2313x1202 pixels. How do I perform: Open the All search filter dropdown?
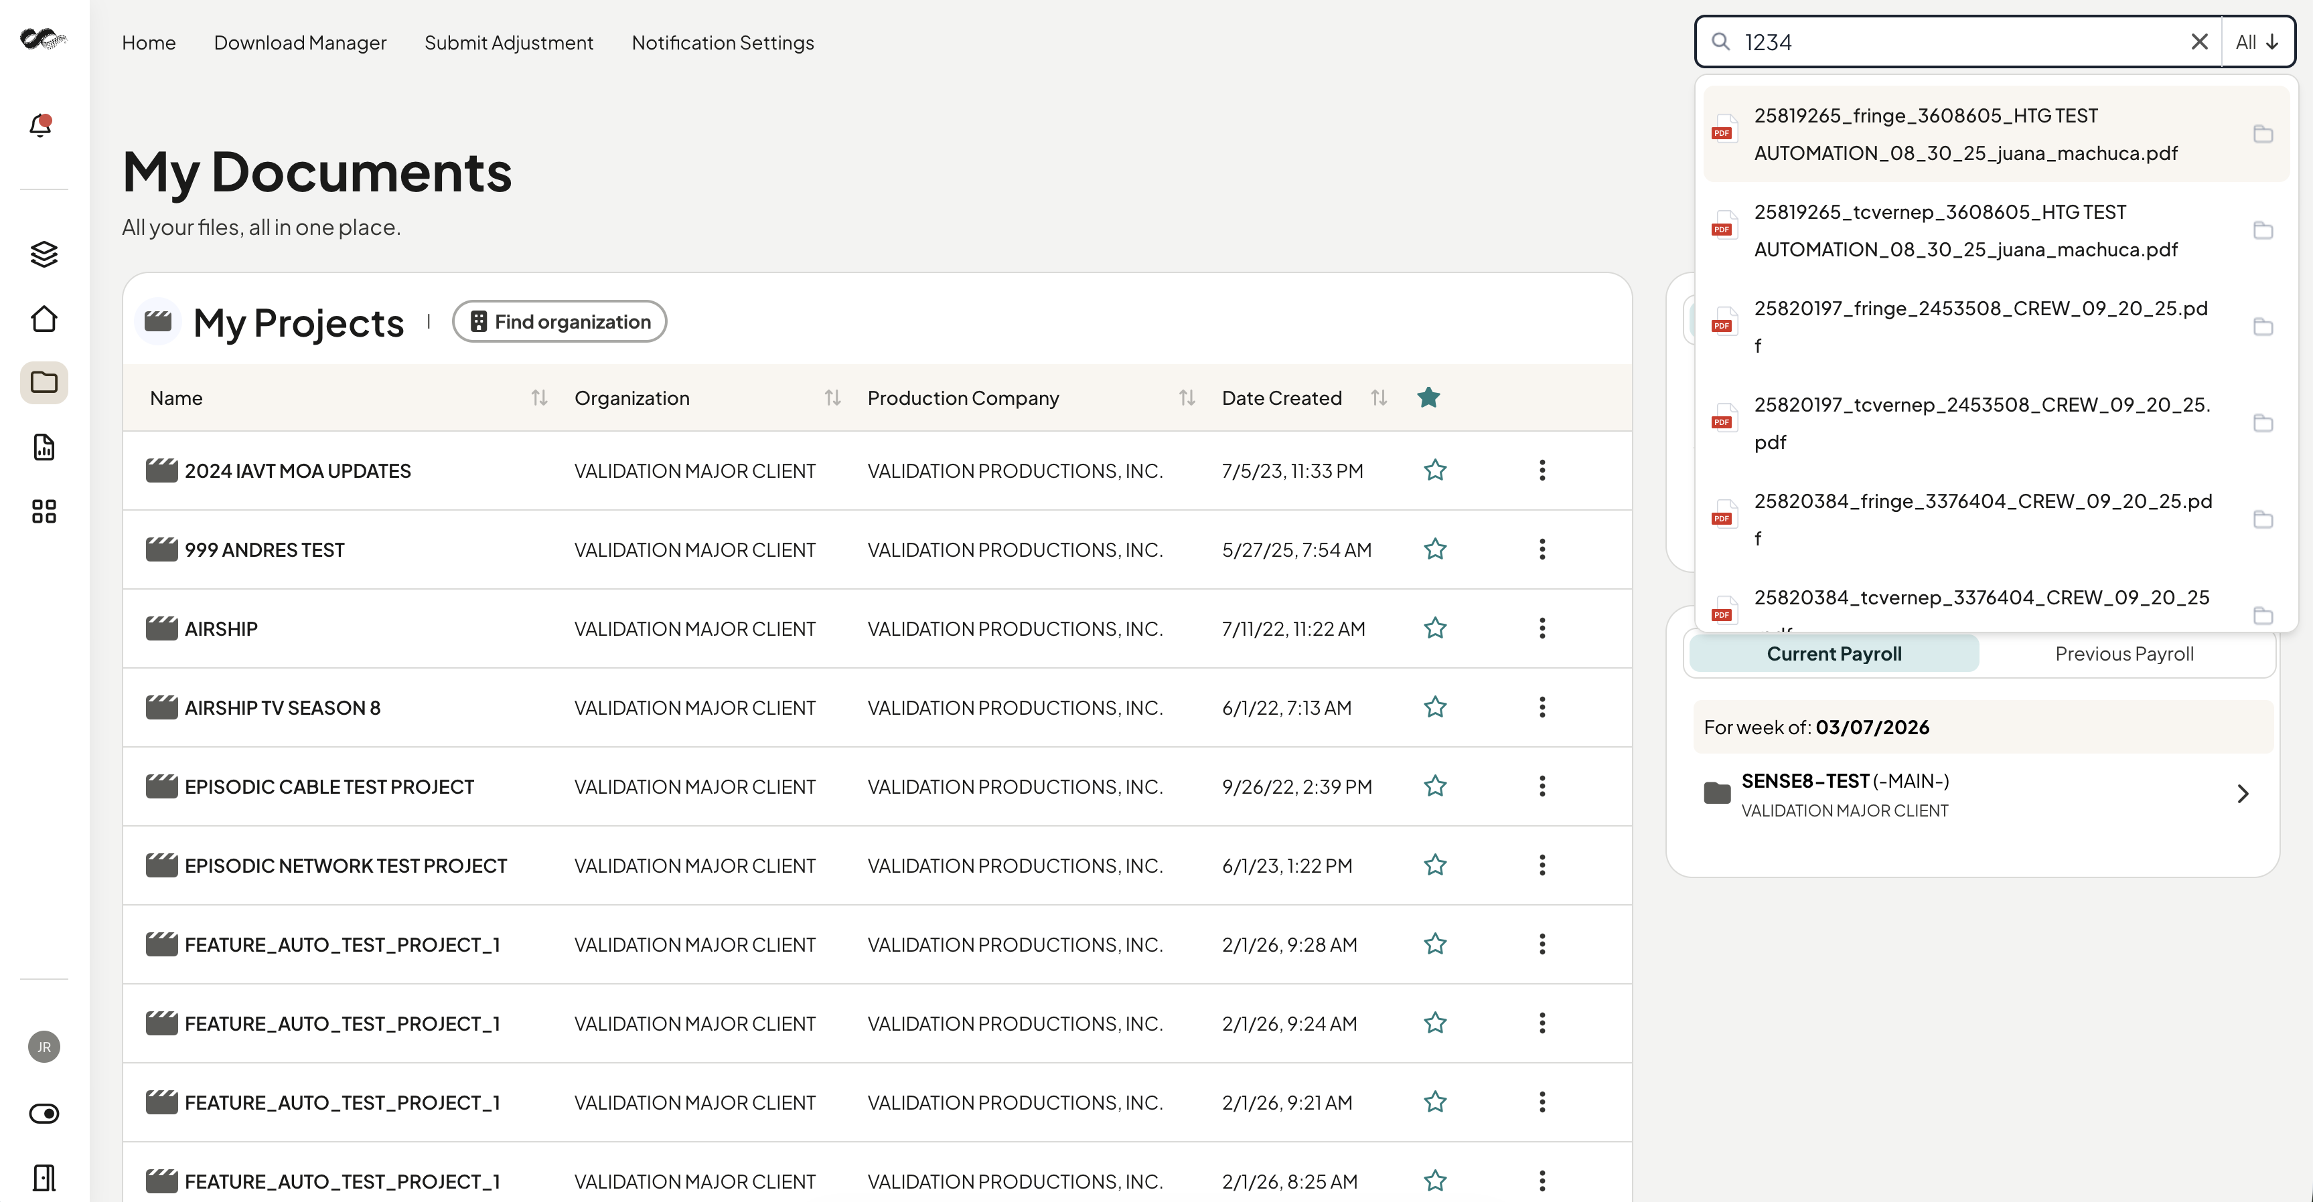click(2257, 42)
